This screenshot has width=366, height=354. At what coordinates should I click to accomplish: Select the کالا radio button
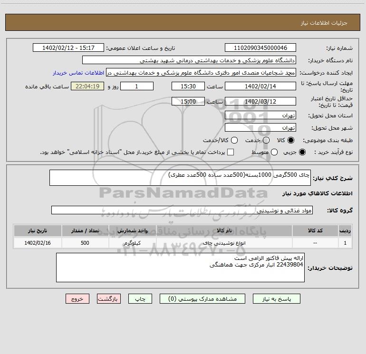click(x=291, y=140)
